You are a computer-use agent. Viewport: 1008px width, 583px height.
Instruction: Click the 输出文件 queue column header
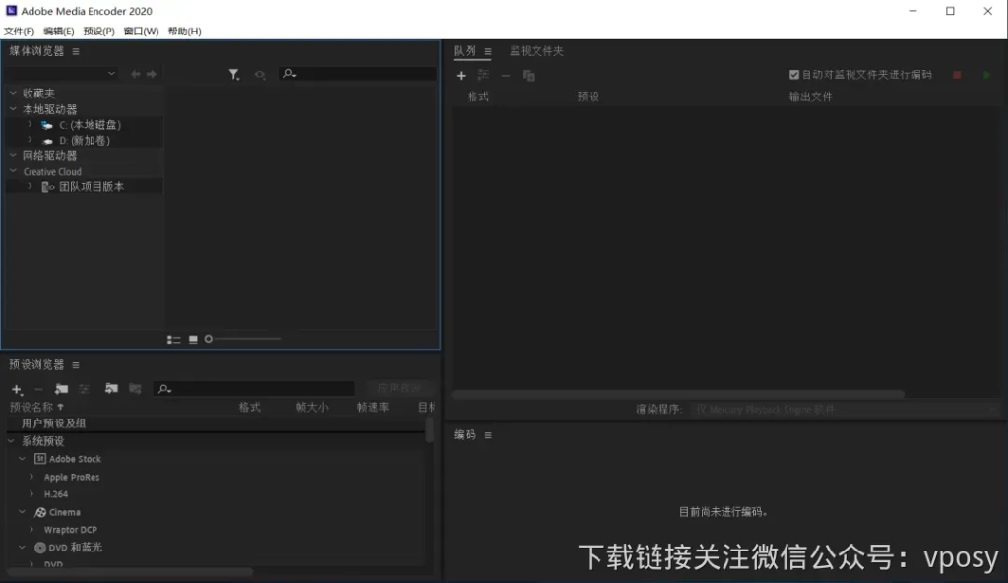pos(811,97)
